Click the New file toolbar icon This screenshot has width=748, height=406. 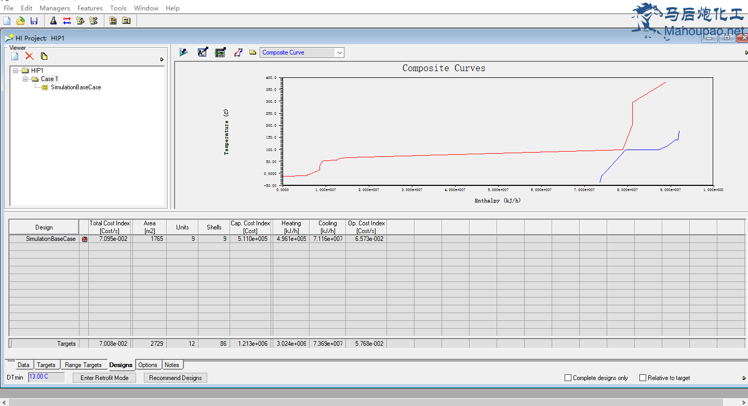[x=7, y=21]
